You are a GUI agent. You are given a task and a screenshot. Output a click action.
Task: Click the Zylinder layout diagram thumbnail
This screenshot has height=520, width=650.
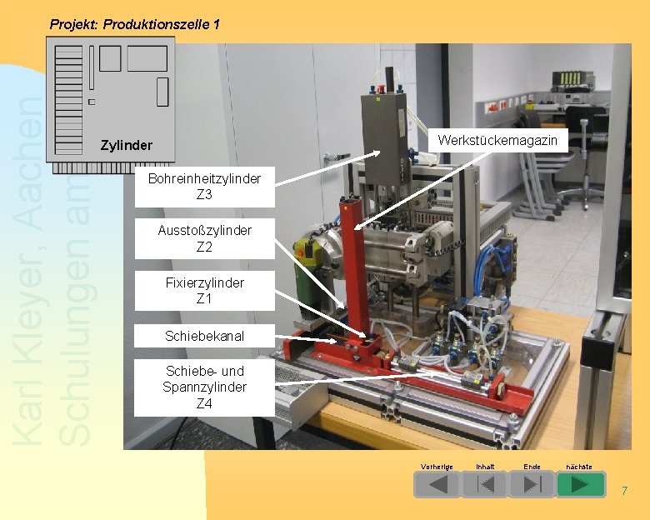110,104
